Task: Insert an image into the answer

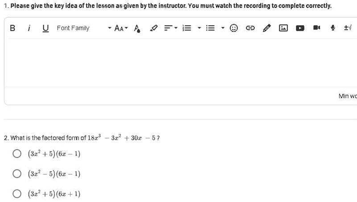Action: tap(283, 28)
